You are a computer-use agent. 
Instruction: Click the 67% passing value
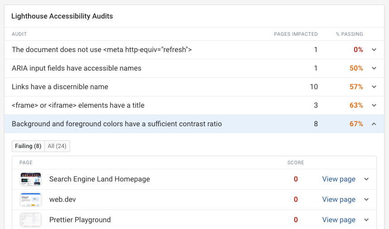[x=356, y=124]
